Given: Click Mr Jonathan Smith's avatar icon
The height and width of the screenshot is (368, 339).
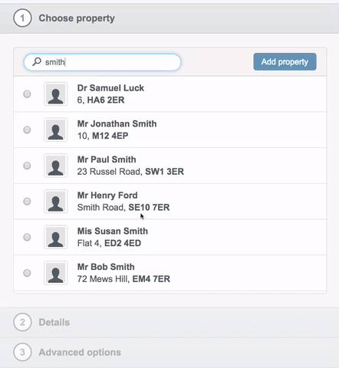Looking at the screenshot, I should (56, 130).
